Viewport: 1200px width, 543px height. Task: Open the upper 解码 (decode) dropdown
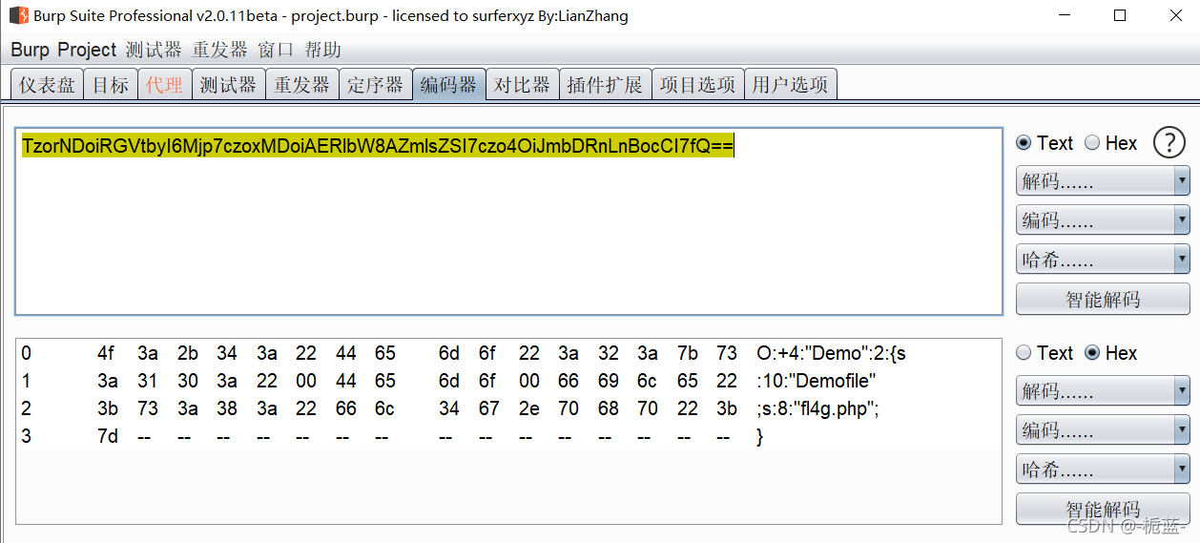1103,180
